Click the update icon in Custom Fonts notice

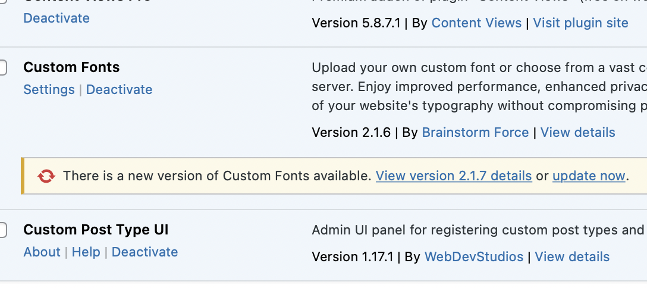(46, 176)
